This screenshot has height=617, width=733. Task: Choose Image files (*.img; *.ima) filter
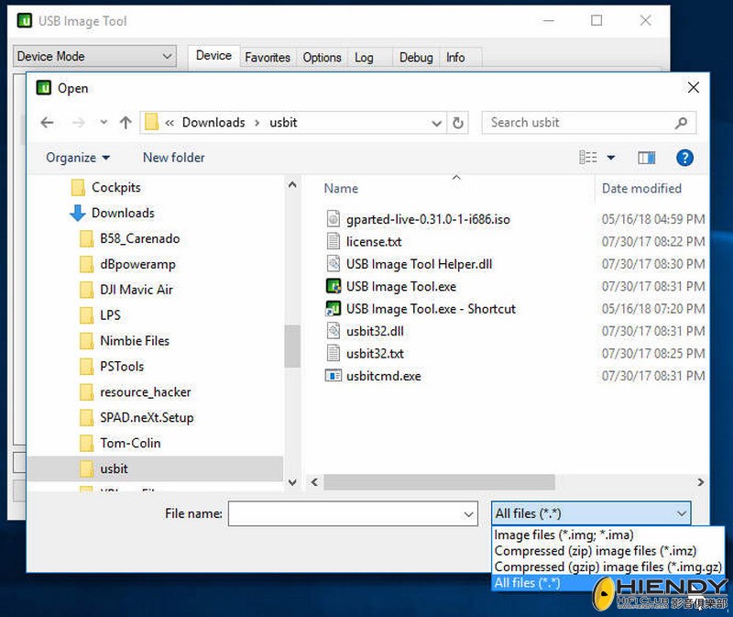click(563, 534)
